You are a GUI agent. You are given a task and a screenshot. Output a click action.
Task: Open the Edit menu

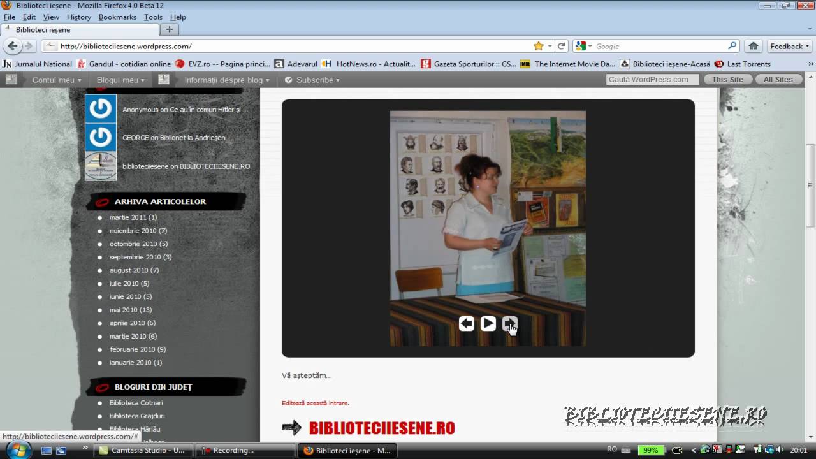pos(29,17)
